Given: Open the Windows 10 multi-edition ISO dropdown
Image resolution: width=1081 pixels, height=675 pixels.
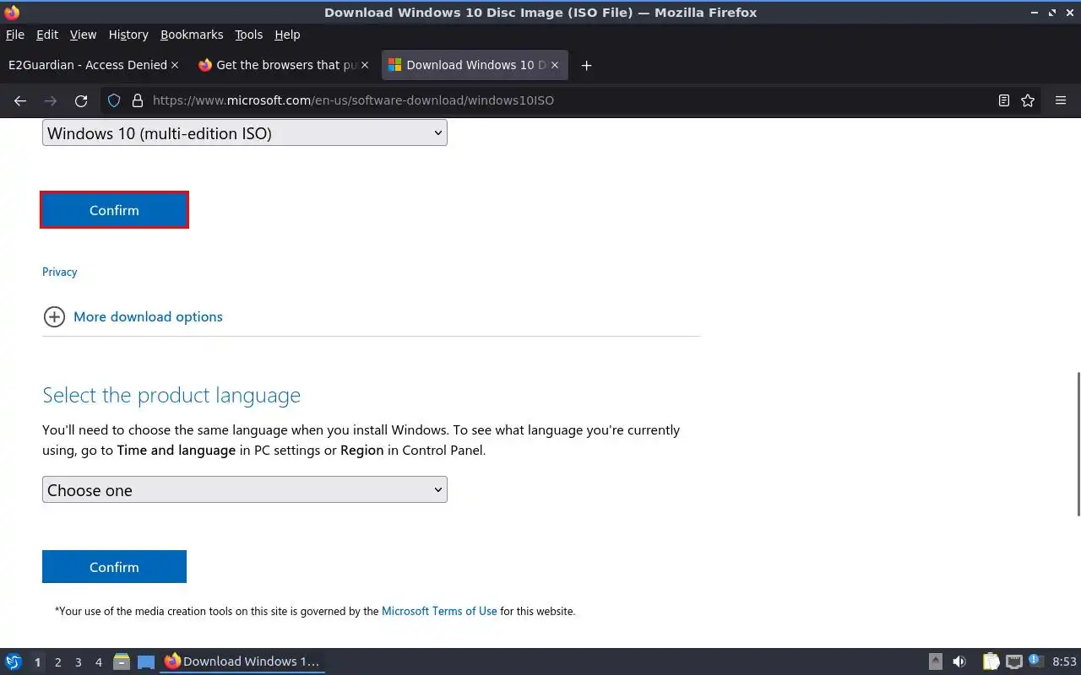Looking at the screenshot, I should [x=245, y=132].
